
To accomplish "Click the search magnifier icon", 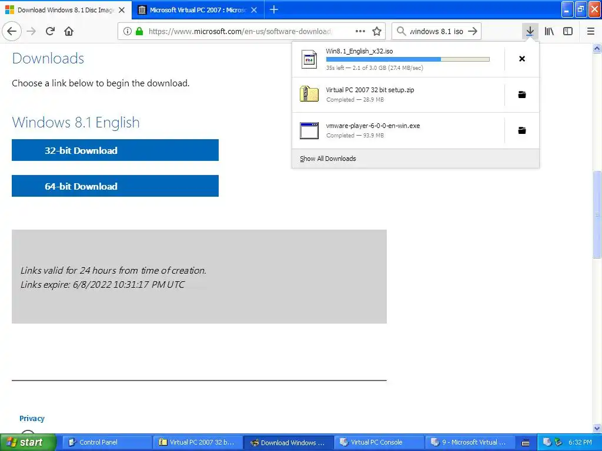I will [x=401, y=31].
